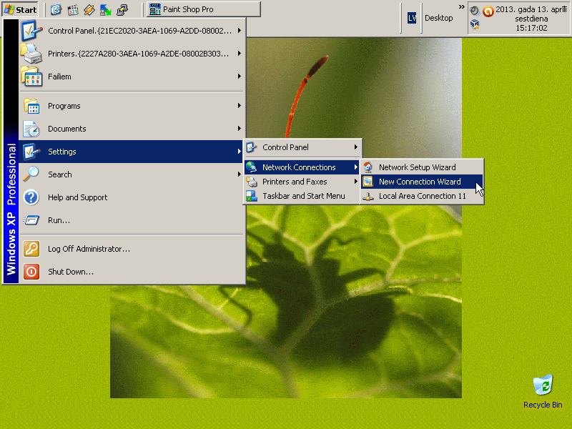The width and height of the screenshot is (572, 429).
Task: Open the Paint Shop Pro taskbar button
Action: [204, 9]
